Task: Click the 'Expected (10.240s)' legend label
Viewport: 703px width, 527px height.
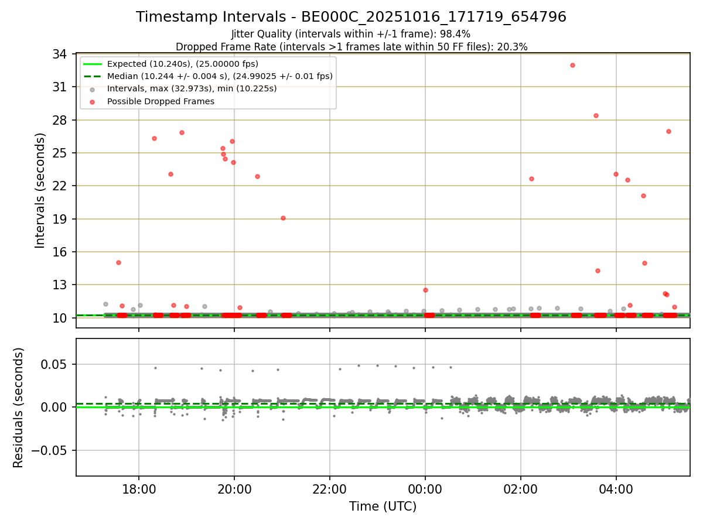Action: click(x=183, y=64)
